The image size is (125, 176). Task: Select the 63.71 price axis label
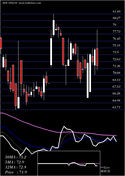tap(116, 107)
